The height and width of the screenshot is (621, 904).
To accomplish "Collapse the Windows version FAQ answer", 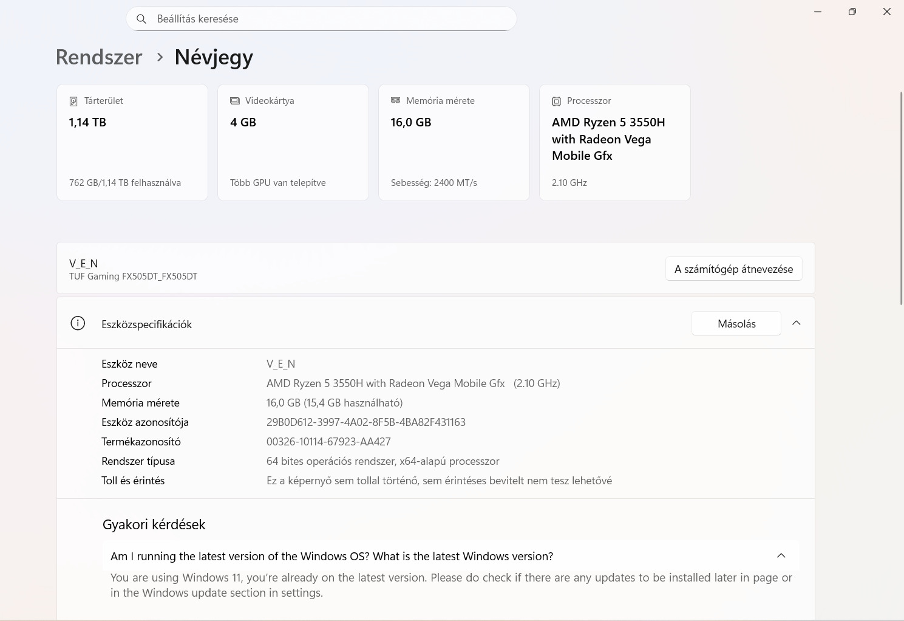I will tap(781, 555).
